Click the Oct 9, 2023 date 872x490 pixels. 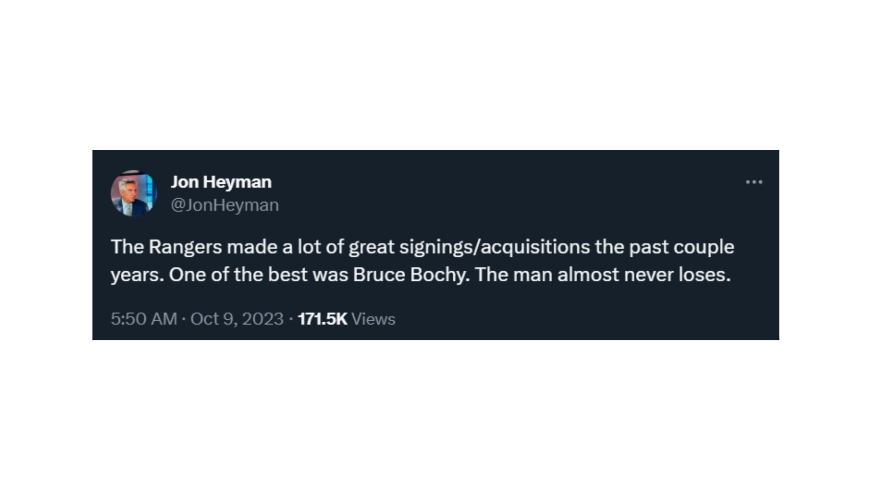coord(237,319)
